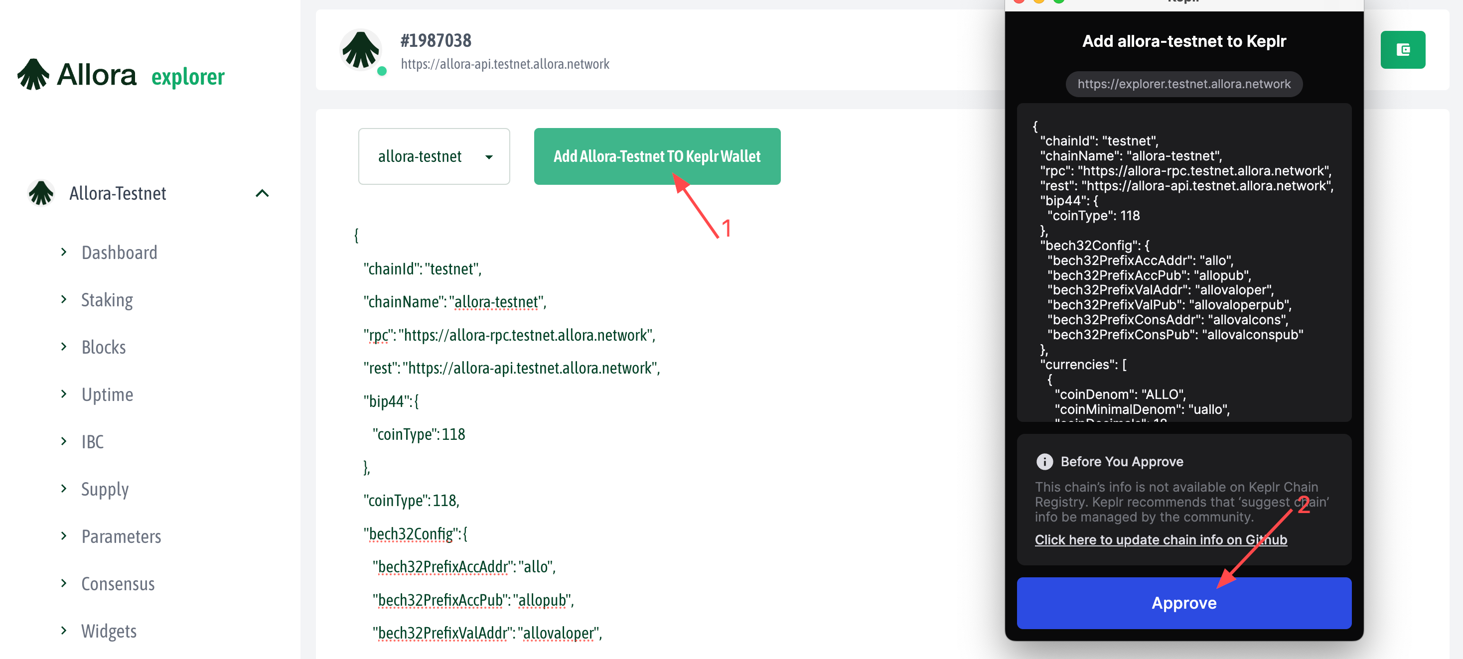The height and width of the screenshot is (659, 1463).
Task: Approve adding allora-testnet in Keplr
Action: [x=1183, y=603]
